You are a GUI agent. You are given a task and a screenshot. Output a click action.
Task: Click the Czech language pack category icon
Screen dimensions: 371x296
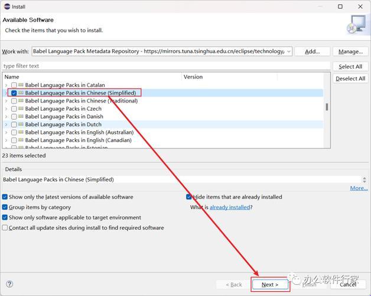click(21, 109)
